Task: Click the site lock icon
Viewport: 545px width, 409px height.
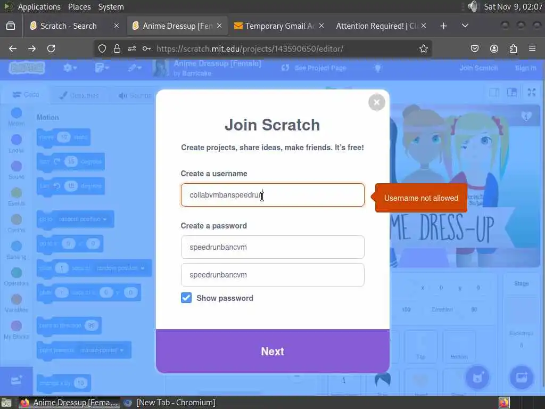Action: click(117, 48)
